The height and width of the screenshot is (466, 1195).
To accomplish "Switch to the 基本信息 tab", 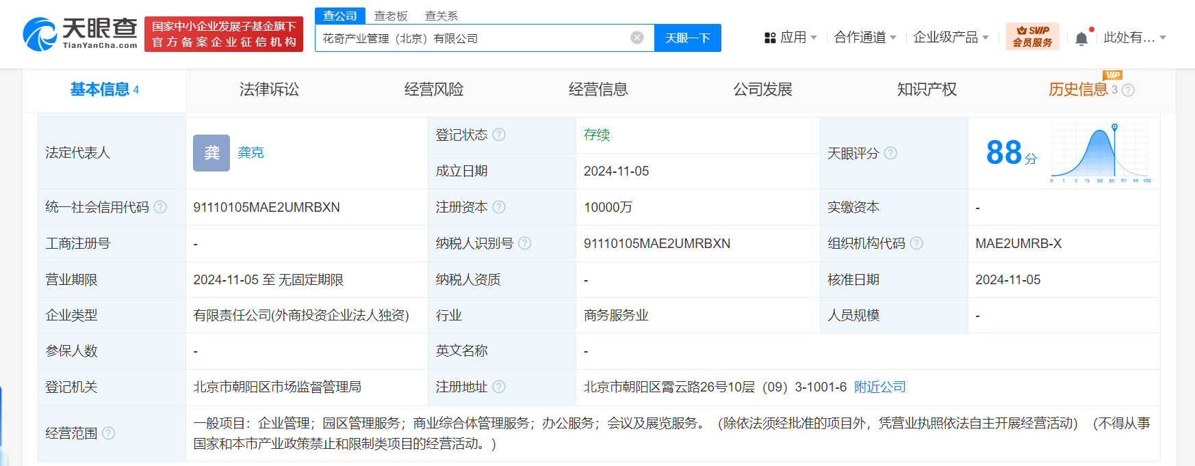I will pos(105,90).
